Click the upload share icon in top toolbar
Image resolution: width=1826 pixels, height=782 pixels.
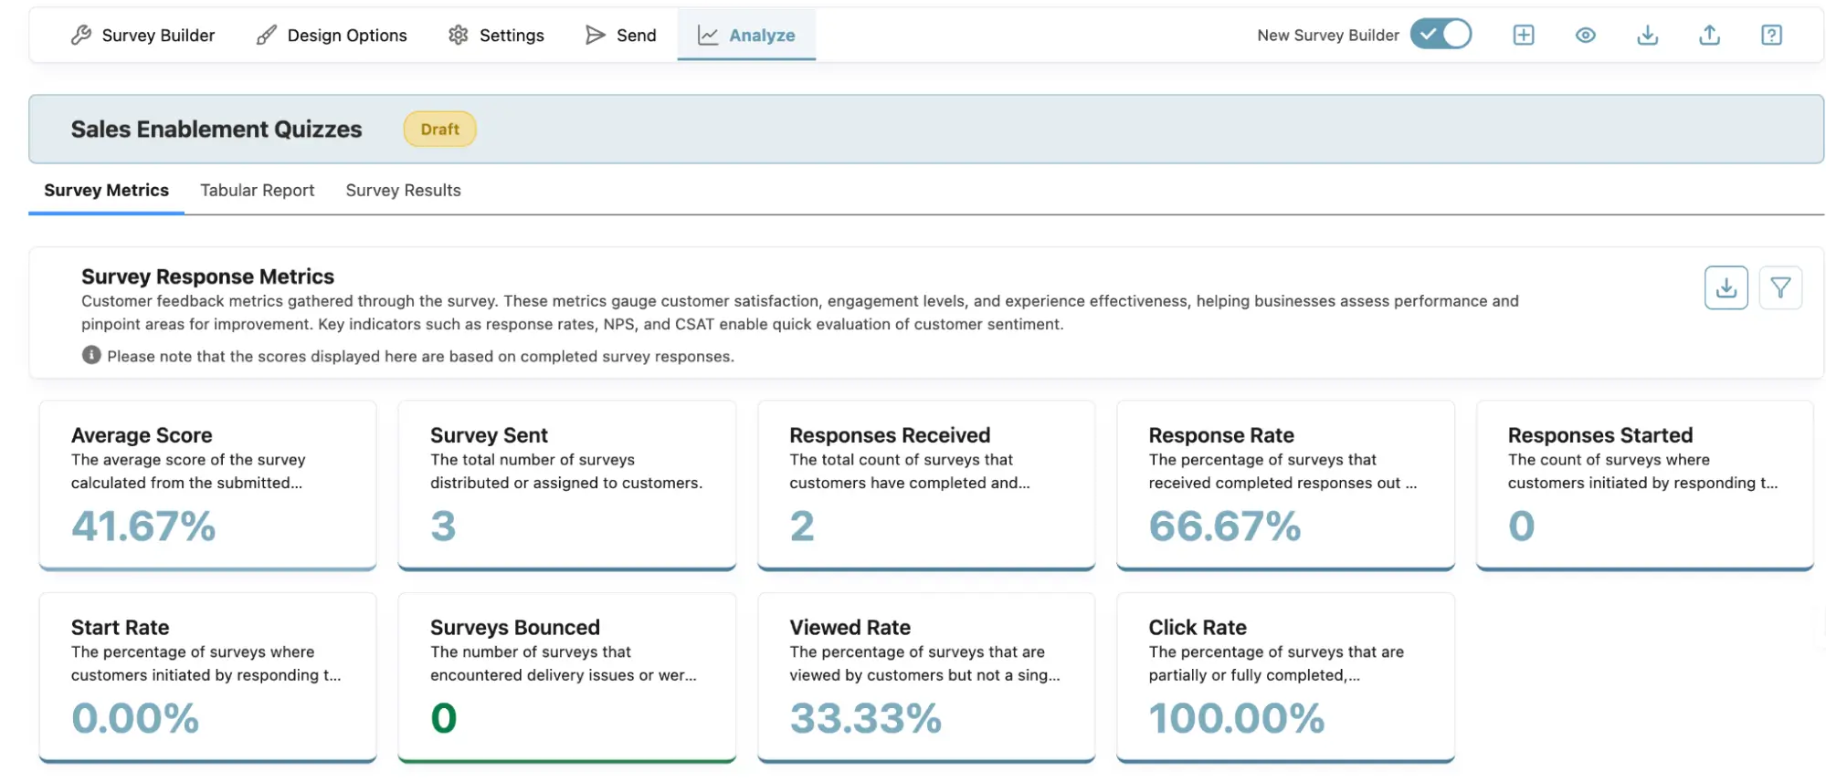pyautogui.click(x=1709, y=36)
